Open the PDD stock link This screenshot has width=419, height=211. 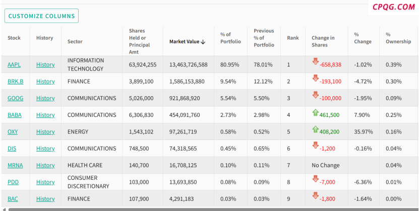click(13, 182)
